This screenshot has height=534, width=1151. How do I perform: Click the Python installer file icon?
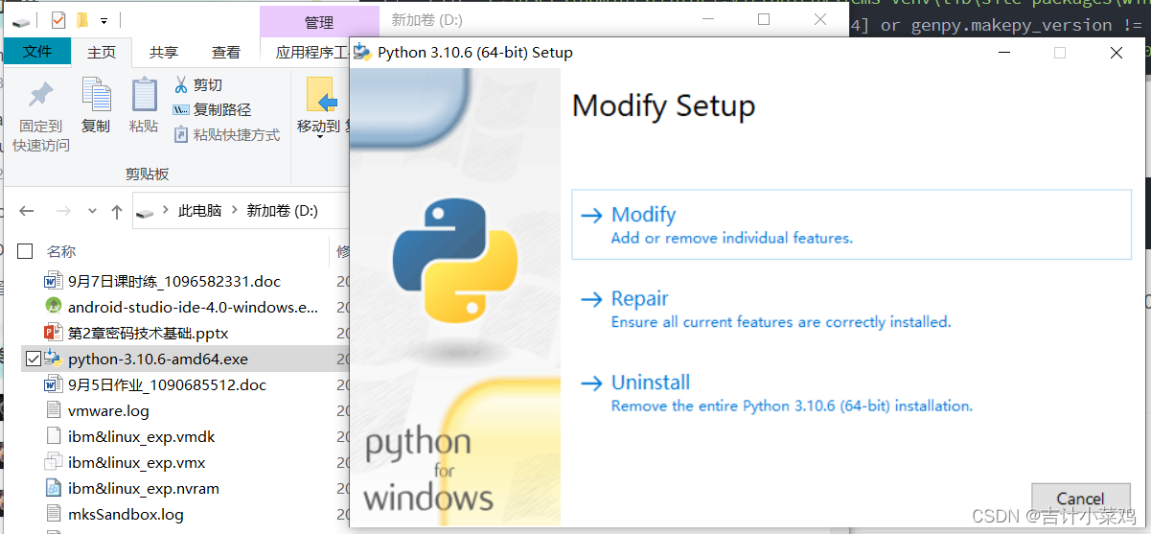click(53, 359)
